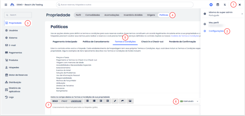Open Pagamentos in the sidebar
Image resolution: width=245 pixels, height=116 pixels.
pyautogui.click(x=15, y=53)
